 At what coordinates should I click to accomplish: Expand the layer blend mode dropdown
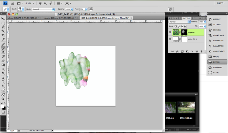(179, 22)
